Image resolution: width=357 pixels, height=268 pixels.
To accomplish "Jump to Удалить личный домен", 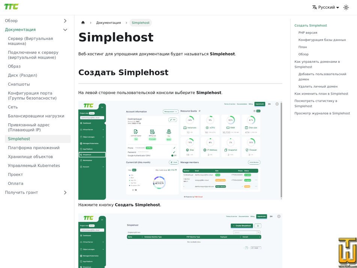I will (318, 86).
